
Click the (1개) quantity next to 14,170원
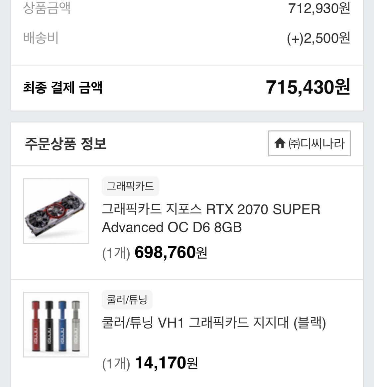pyautogui.click(x=116, y=364)
